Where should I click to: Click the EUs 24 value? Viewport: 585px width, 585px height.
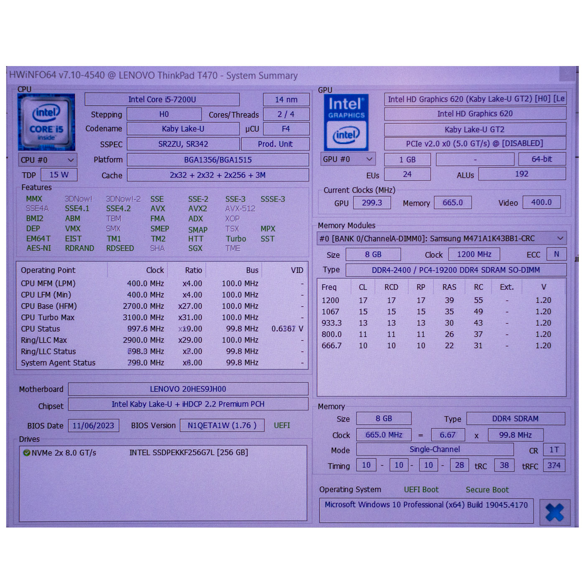click(407, 174)
